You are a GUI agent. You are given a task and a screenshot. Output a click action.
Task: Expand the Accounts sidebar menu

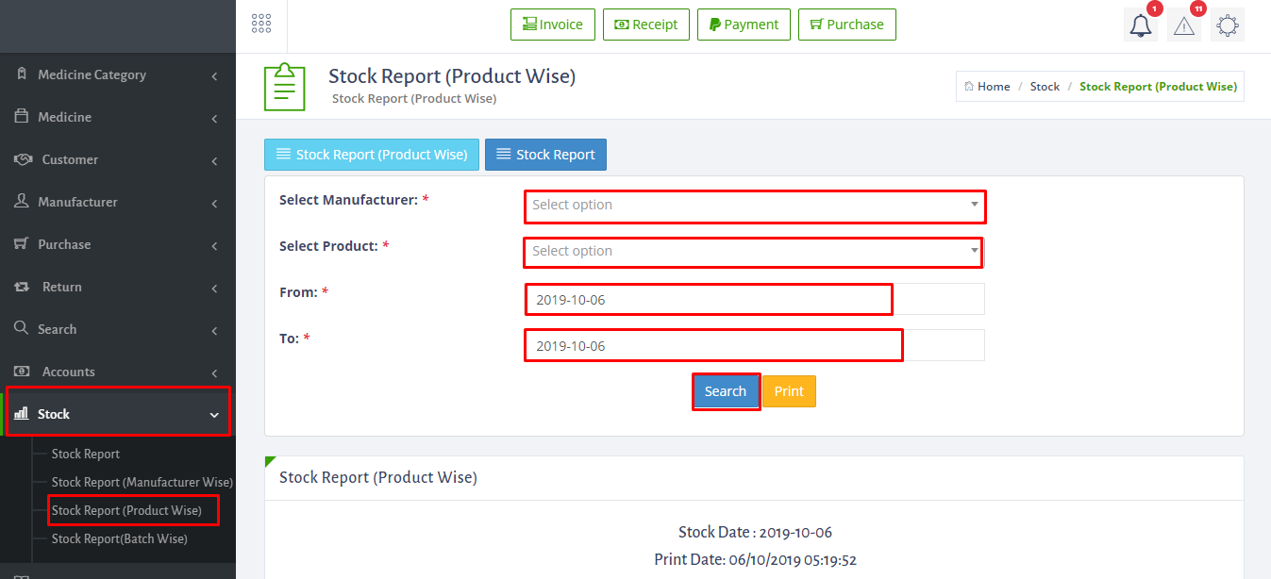click(x=118, y=372)
